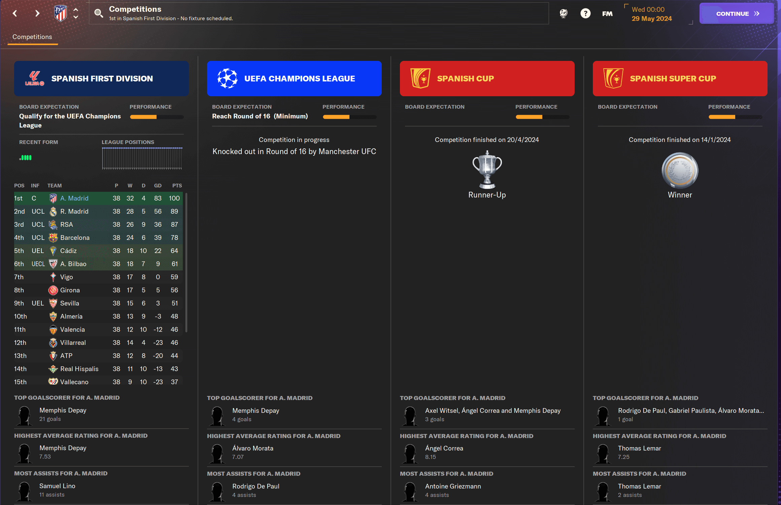Click the header search bar field

click(x=319, y=13)
